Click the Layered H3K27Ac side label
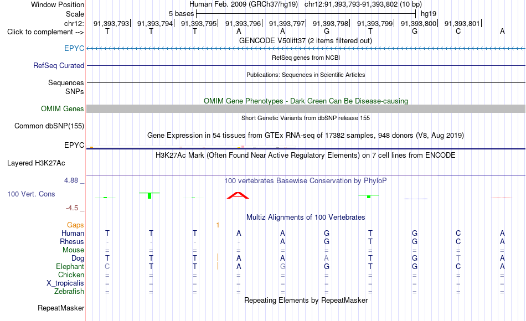Image resolution: width=526 pixels, height=321 pixels. click(36, 163)
